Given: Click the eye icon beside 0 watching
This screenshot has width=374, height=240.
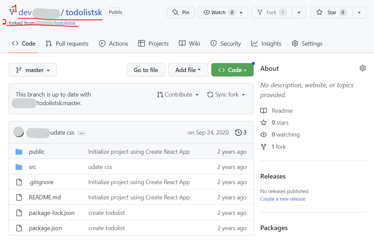Looking at the screenshot, I should click(264, 135).
